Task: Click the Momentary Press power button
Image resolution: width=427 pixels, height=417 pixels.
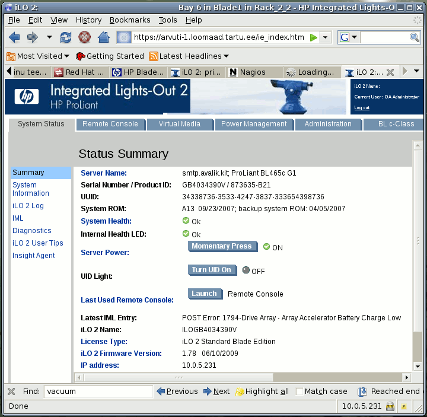Action: pos(222,246)
